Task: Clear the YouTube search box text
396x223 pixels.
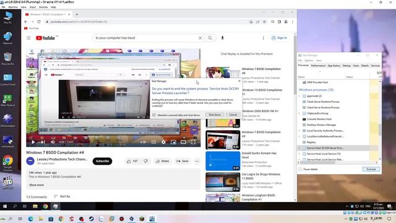Action: 200,38
